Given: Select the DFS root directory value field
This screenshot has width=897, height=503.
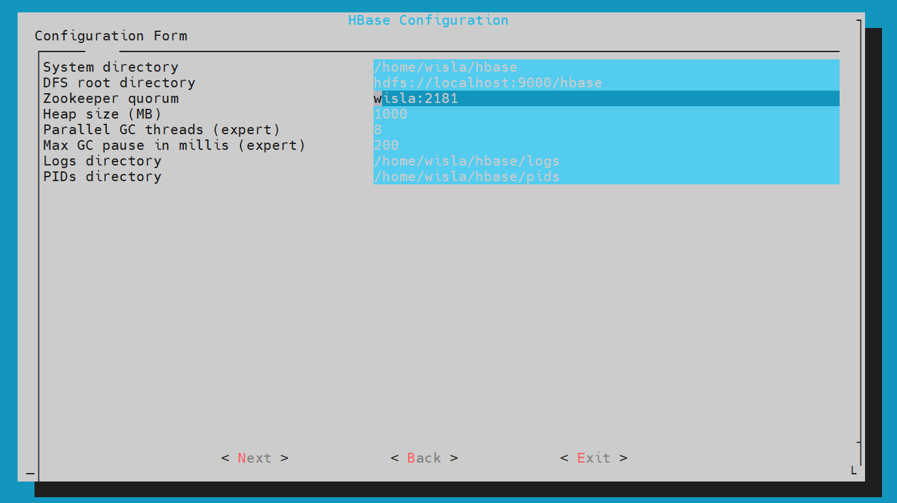Looking at the screenshot, I should 606,83.
